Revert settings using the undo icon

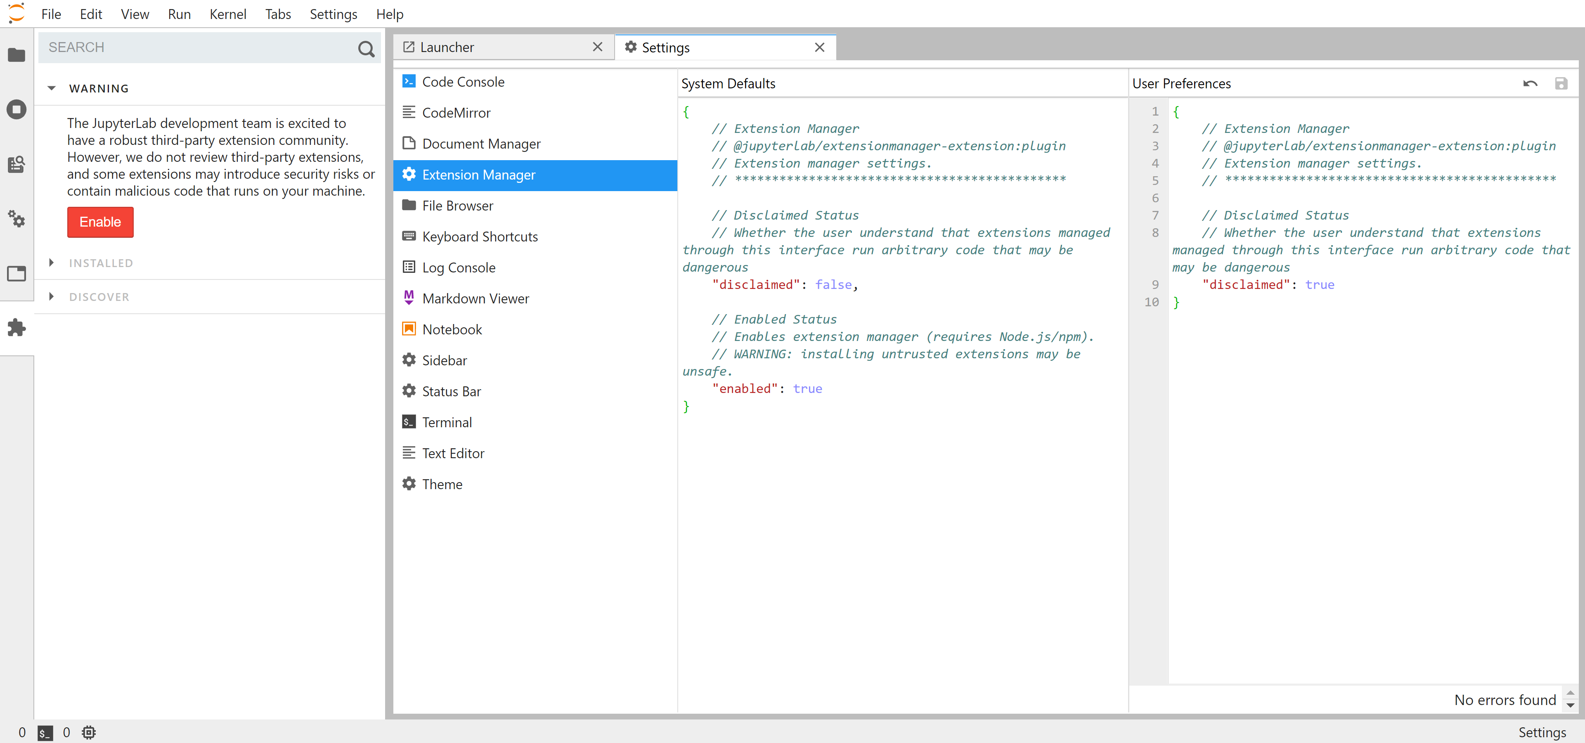(x=1530, y=84)
